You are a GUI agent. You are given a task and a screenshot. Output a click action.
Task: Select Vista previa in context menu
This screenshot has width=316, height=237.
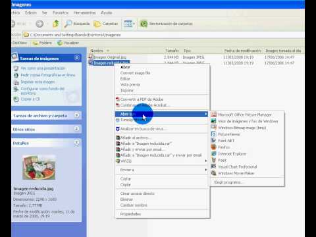point(130,84)
